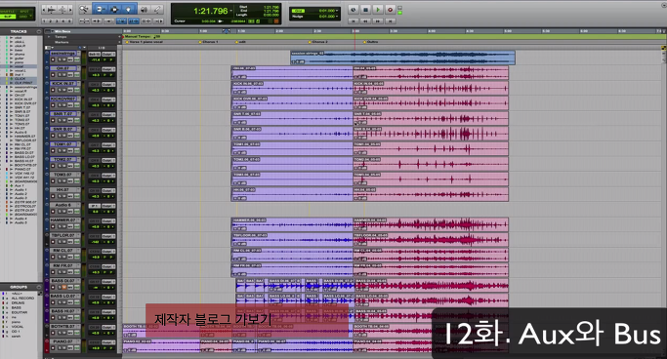Record-enable the OH.07 track

[53, 75]
